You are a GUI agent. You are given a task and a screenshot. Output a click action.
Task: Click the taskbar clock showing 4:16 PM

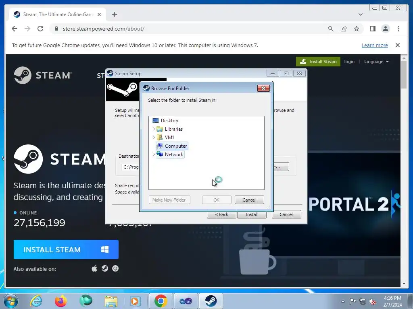pyautogui.click(x=392, y=301)
